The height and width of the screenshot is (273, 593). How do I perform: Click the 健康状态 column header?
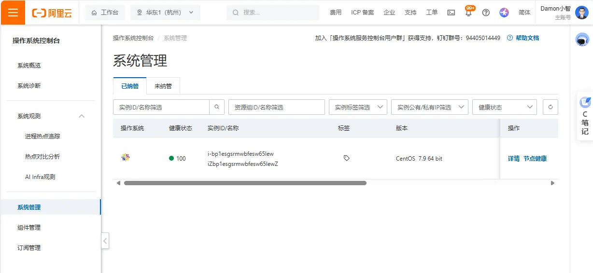[181, 128]
